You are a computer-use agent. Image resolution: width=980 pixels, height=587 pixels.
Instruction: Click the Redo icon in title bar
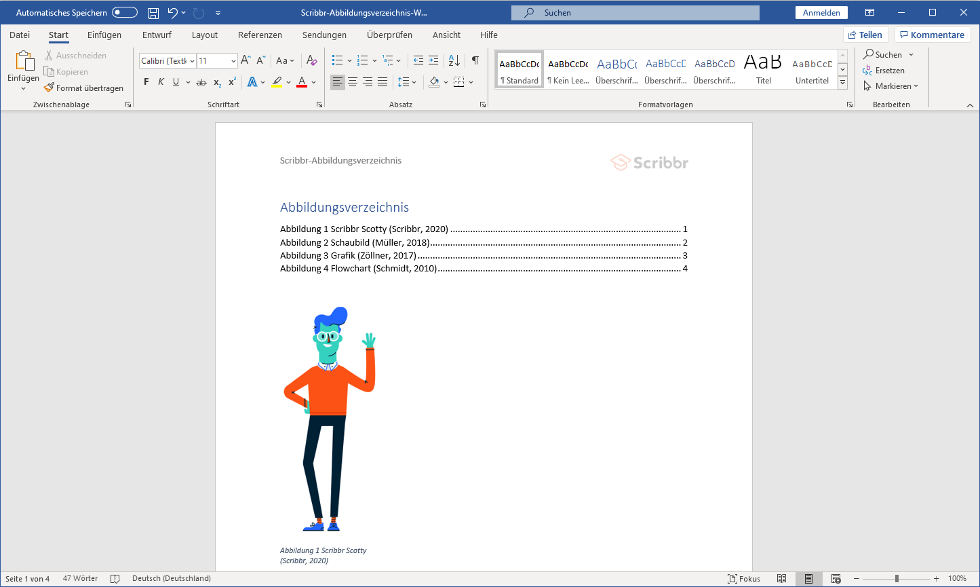click(x=199, y=13)
